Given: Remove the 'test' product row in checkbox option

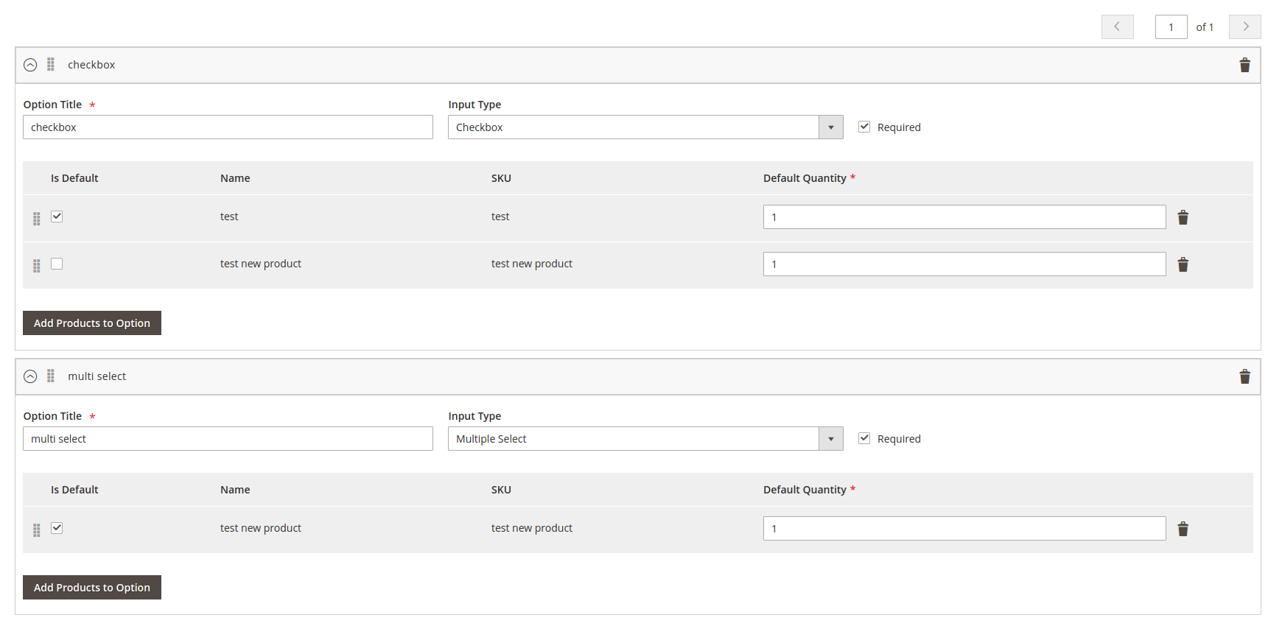Looking at the screenshot, I should [1183, 217].
